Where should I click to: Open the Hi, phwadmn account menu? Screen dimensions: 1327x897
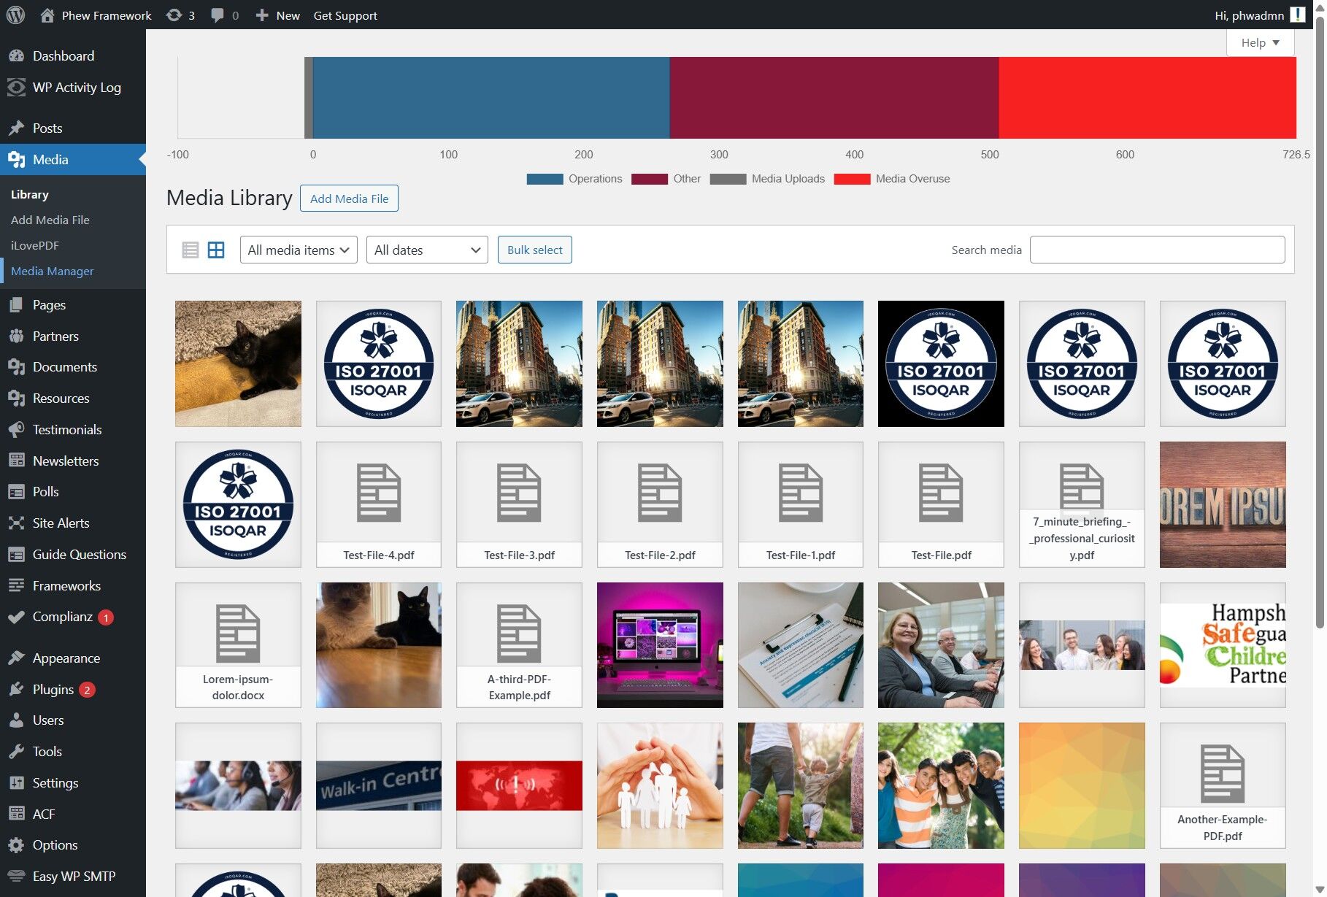click(1260, 15)
